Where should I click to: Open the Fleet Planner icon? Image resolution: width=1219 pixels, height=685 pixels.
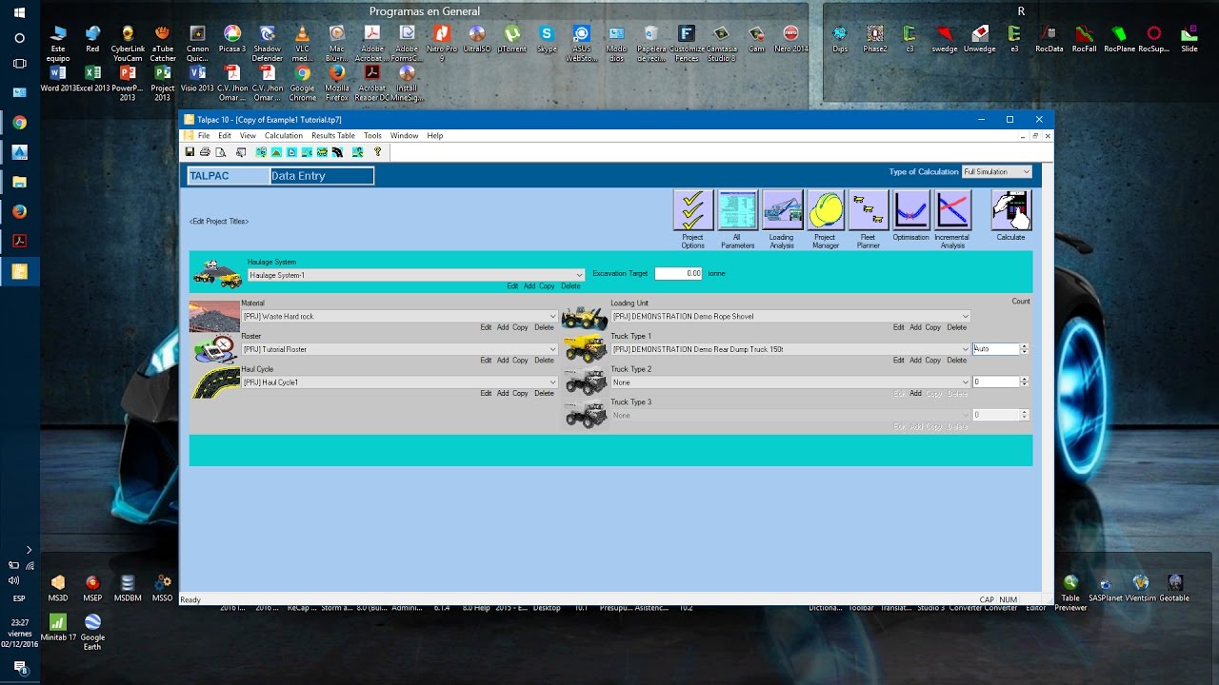point(869,210)
